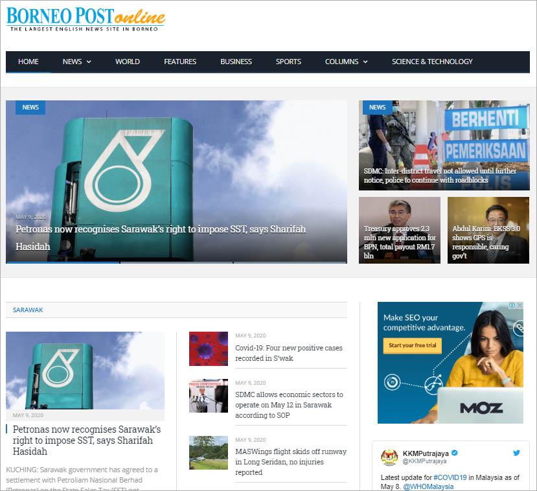Select the first blue slide indicator under the hero image

[x=63, y=262]
